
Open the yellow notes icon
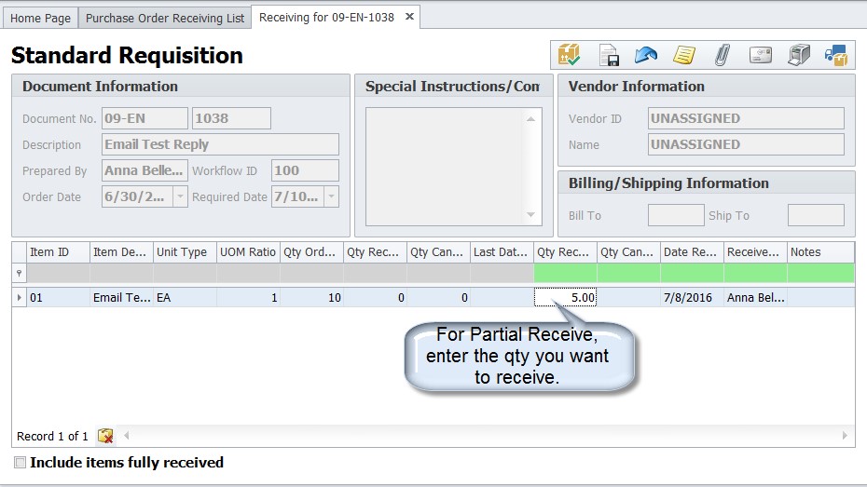pyautogui.click(x=684, y=55)
